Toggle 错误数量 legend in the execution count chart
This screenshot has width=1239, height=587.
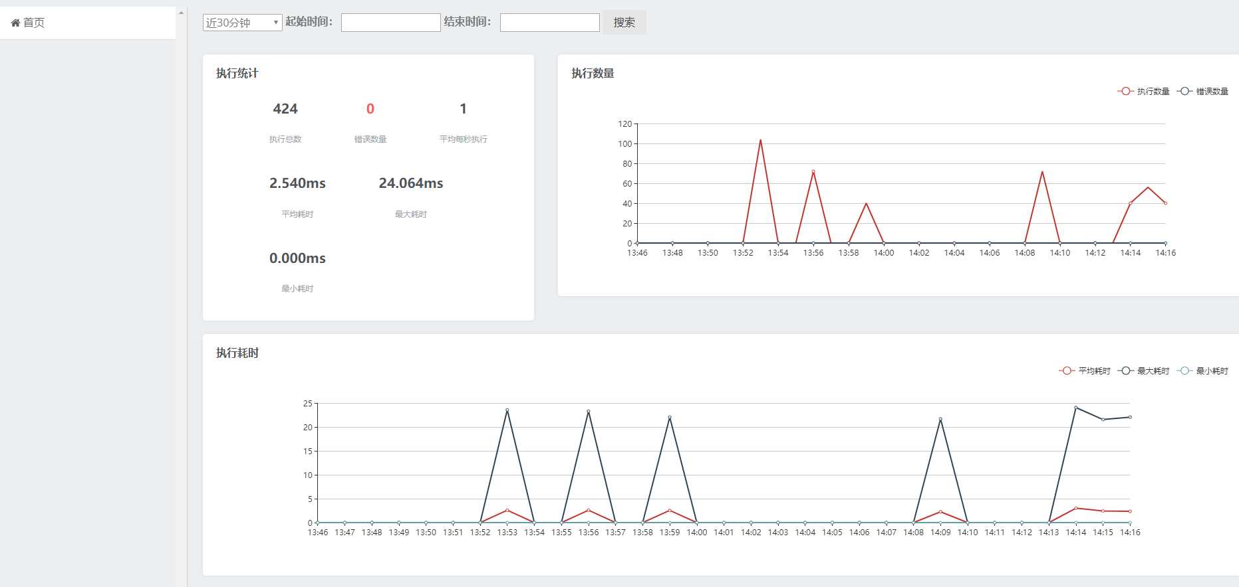click(1202, 92)
